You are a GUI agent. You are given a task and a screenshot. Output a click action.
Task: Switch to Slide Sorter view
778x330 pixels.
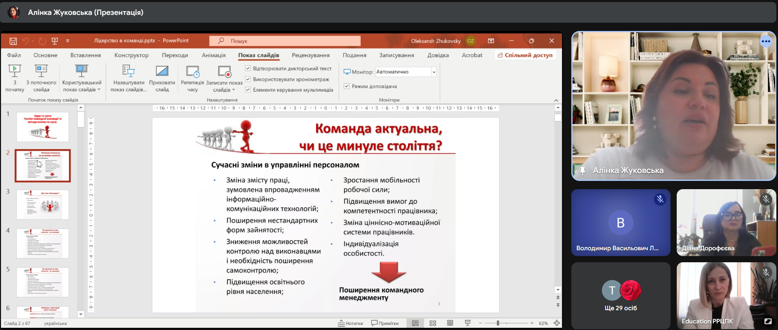(x=433, y=323)
